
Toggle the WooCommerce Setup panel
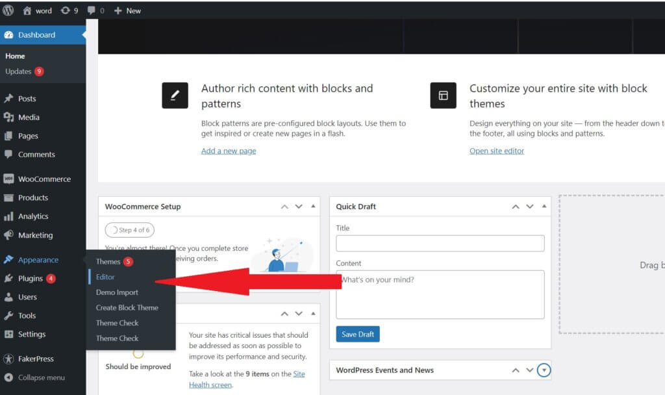[313, 207]
